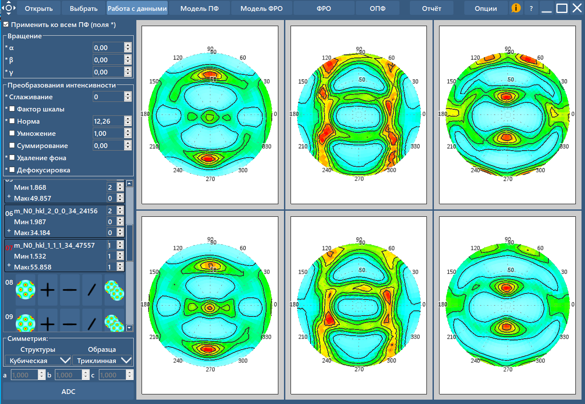
Task: Click the move crosshair icon at top-left
Action: pyautogui.click(x=8, y=8)
